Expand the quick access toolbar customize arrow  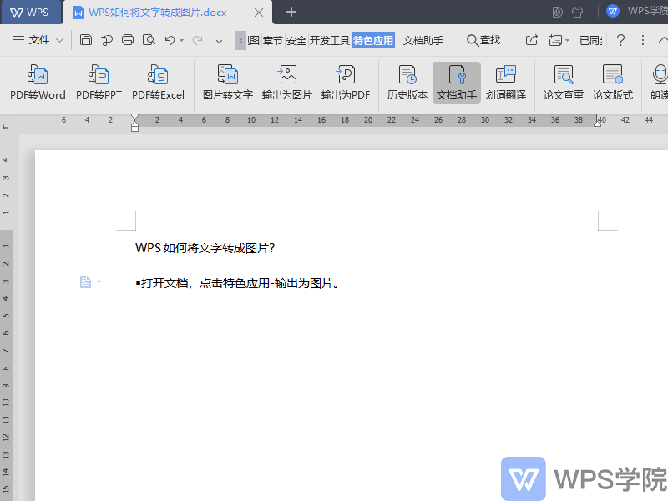click(219, 40)
